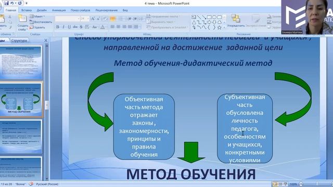Select the Главная ribbon tab
The height and width of the screenshot is (187, 333).
(11, 10)
